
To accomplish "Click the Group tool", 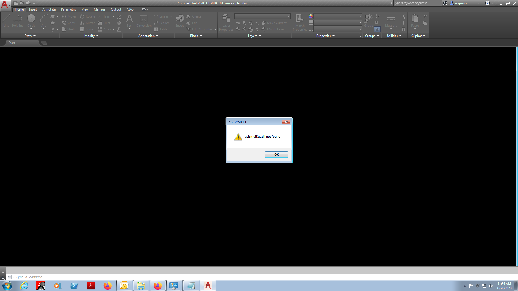I will click(x=369, y=21).
